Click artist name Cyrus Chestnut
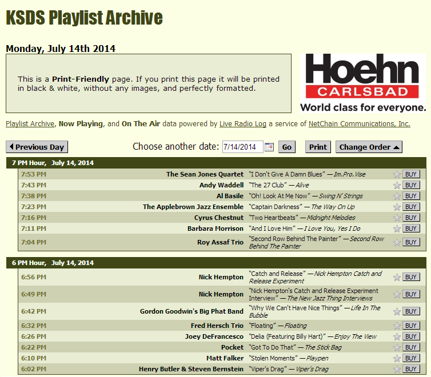 pyautogui.click(x=219, y=218)
